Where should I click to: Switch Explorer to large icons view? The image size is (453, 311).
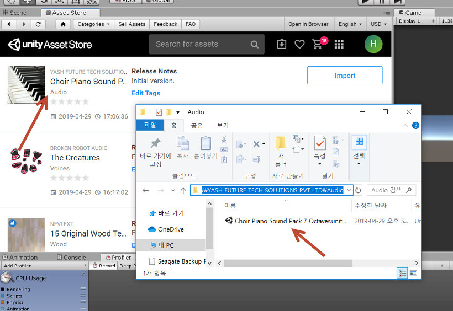pos(413,273)
